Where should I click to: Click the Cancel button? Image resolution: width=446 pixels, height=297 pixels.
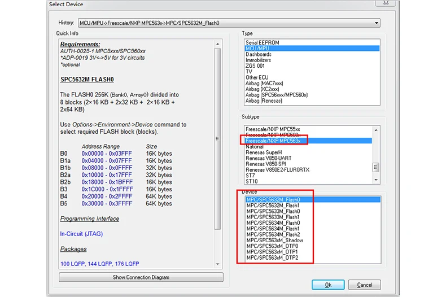tap(364, 285)
